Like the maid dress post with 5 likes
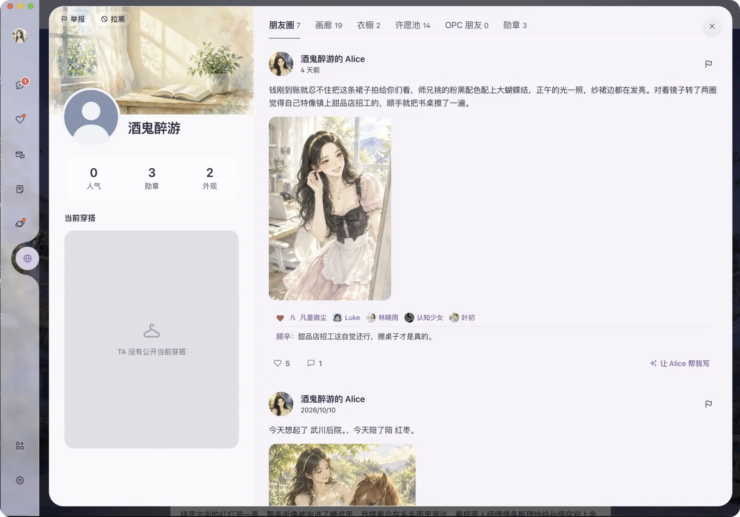The image size is (740, 517). click(282, 363)
